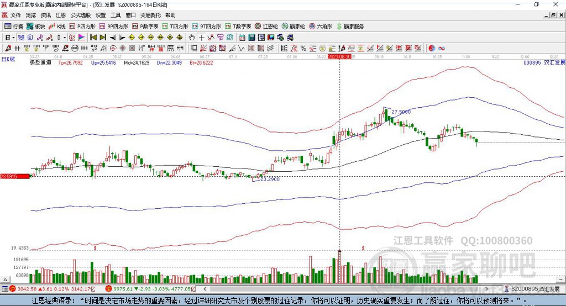Click the SZ000895,双汇发展 status entry
The width and height of the screenshot is (566, 306).
(x=532, y=289)
